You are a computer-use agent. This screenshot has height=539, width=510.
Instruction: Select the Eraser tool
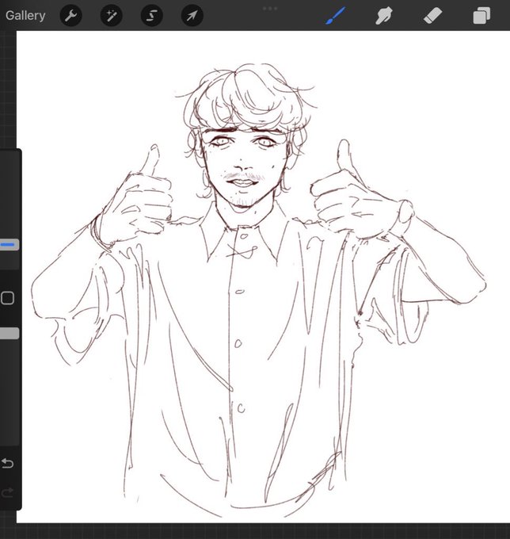click(432, 16)
